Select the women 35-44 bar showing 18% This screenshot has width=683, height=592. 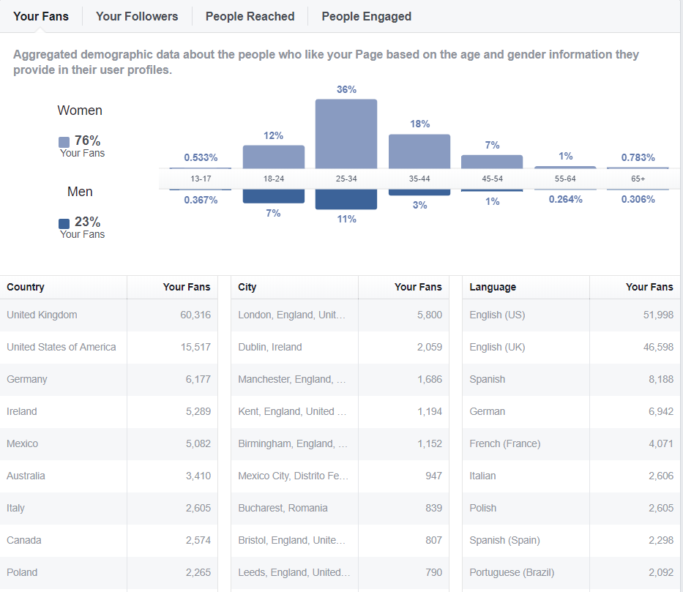click(x=419, y=151)
